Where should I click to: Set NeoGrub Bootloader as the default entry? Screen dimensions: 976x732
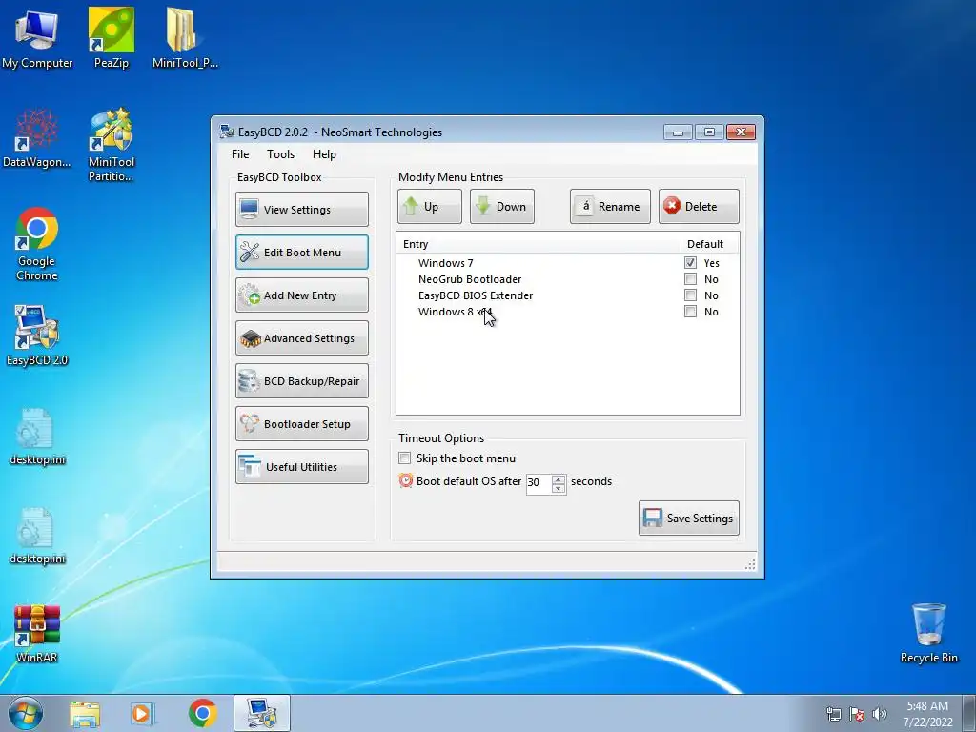690,279
